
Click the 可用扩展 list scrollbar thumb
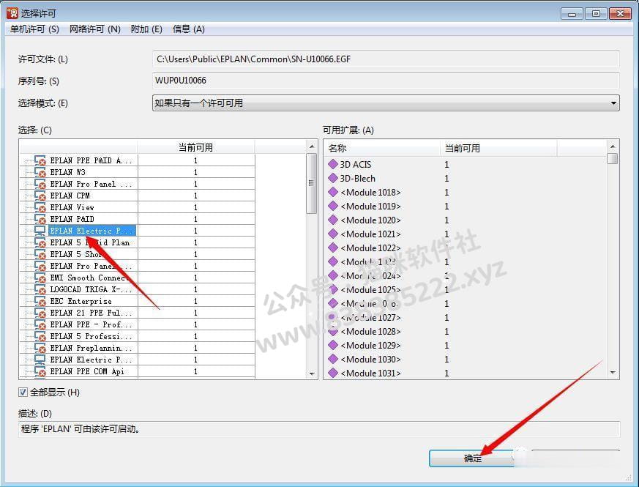(x=613, y=158)
